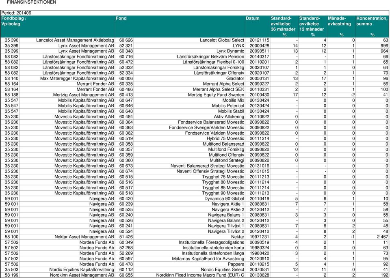This screenshot has width=390, height=278.
Task: Click Mertzig Equity Fund Sweden cell
Action: coord(189,95)
